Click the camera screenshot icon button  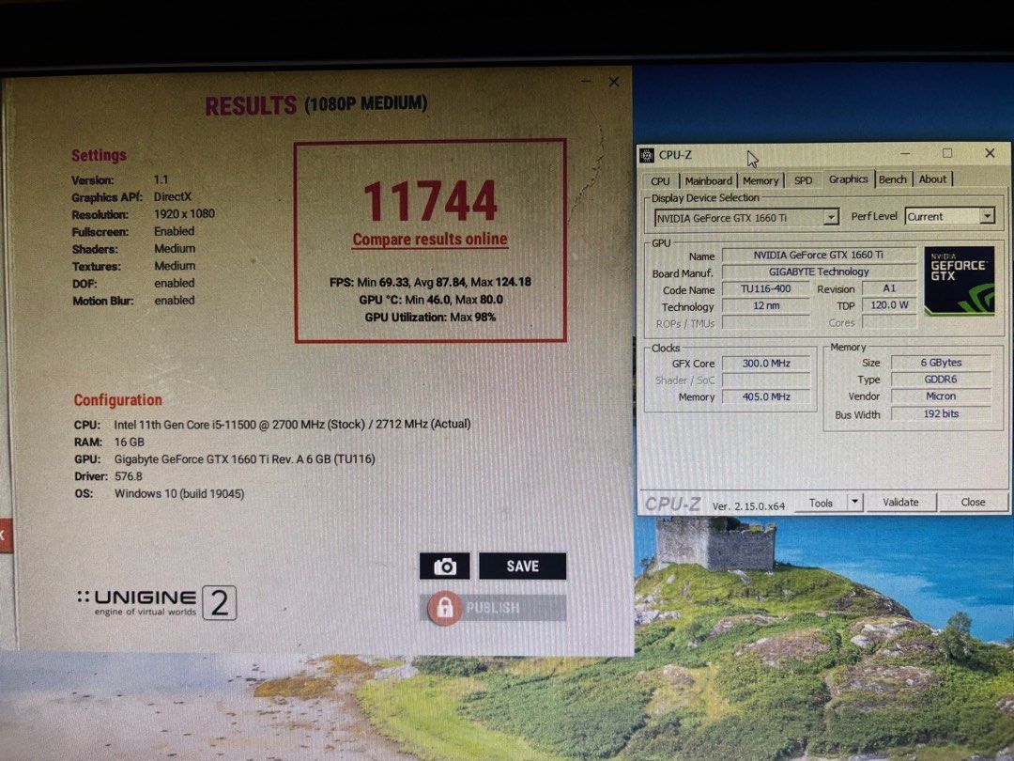pyautogui.click(x=444, y=567)
